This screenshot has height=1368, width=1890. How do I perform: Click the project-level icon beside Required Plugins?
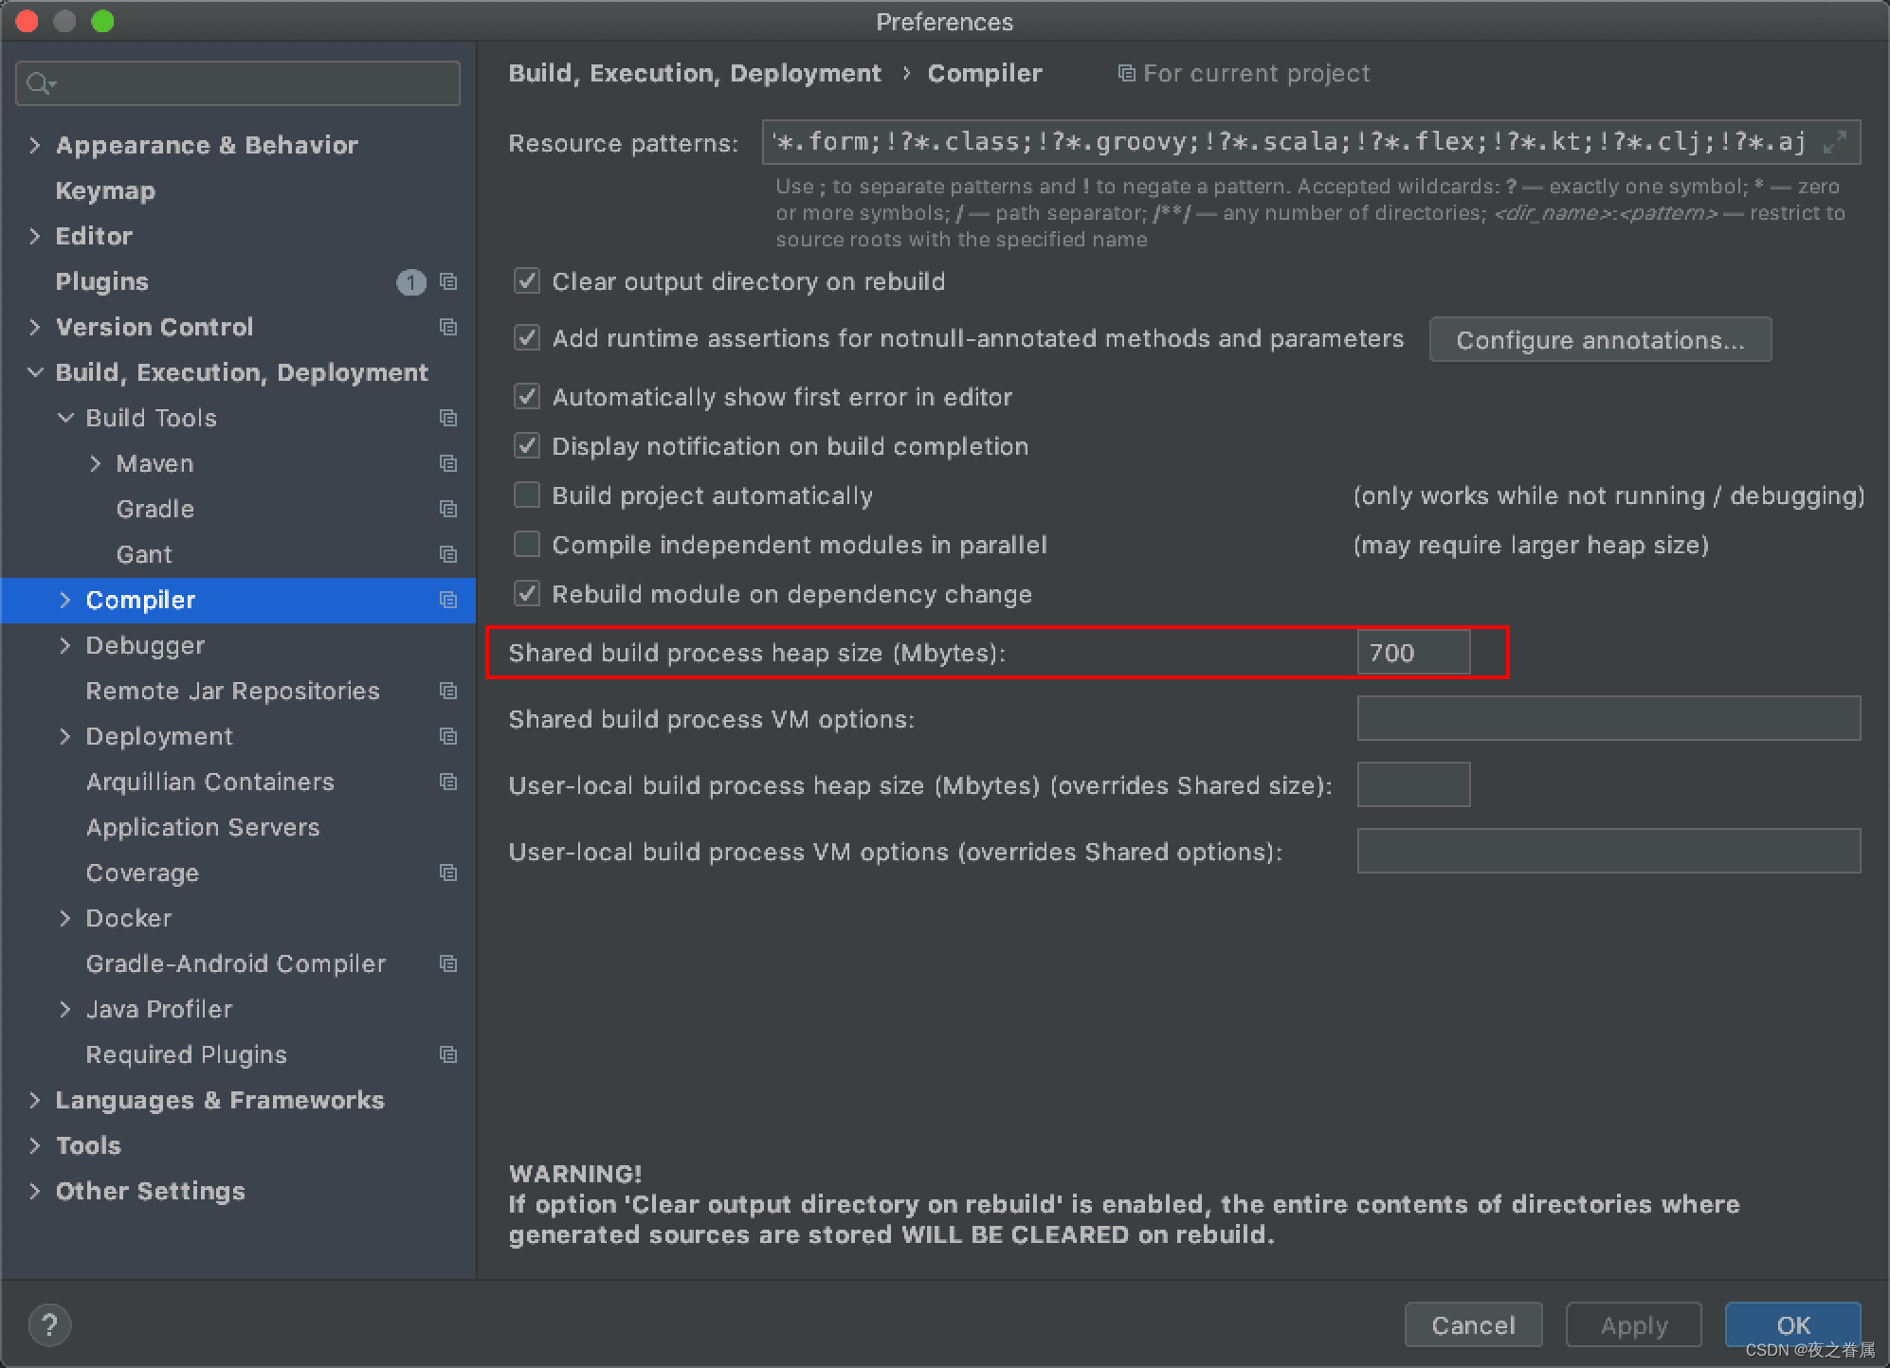click(448, 1054)
